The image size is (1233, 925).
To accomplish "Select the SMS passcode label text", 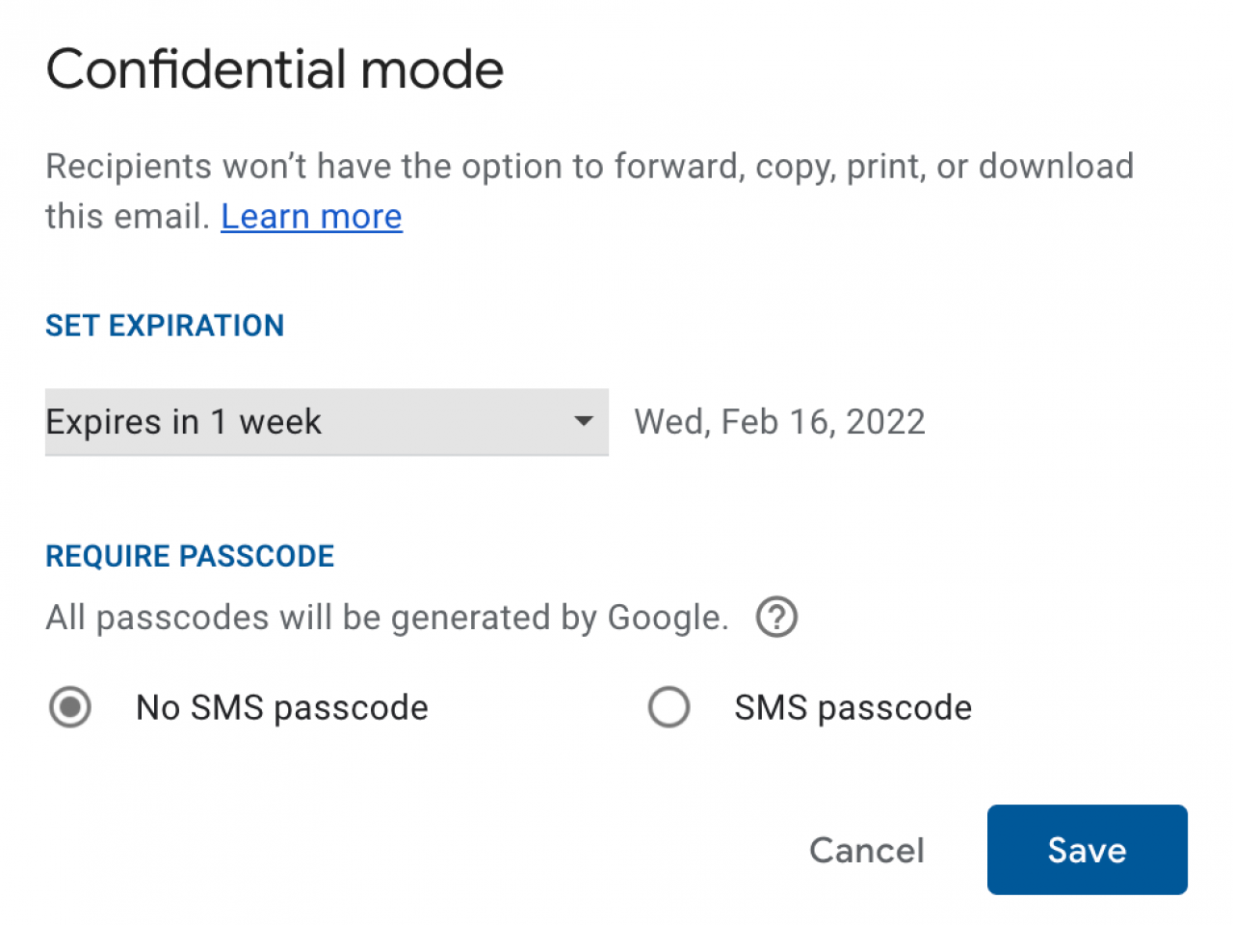I will tap(853, 707).
